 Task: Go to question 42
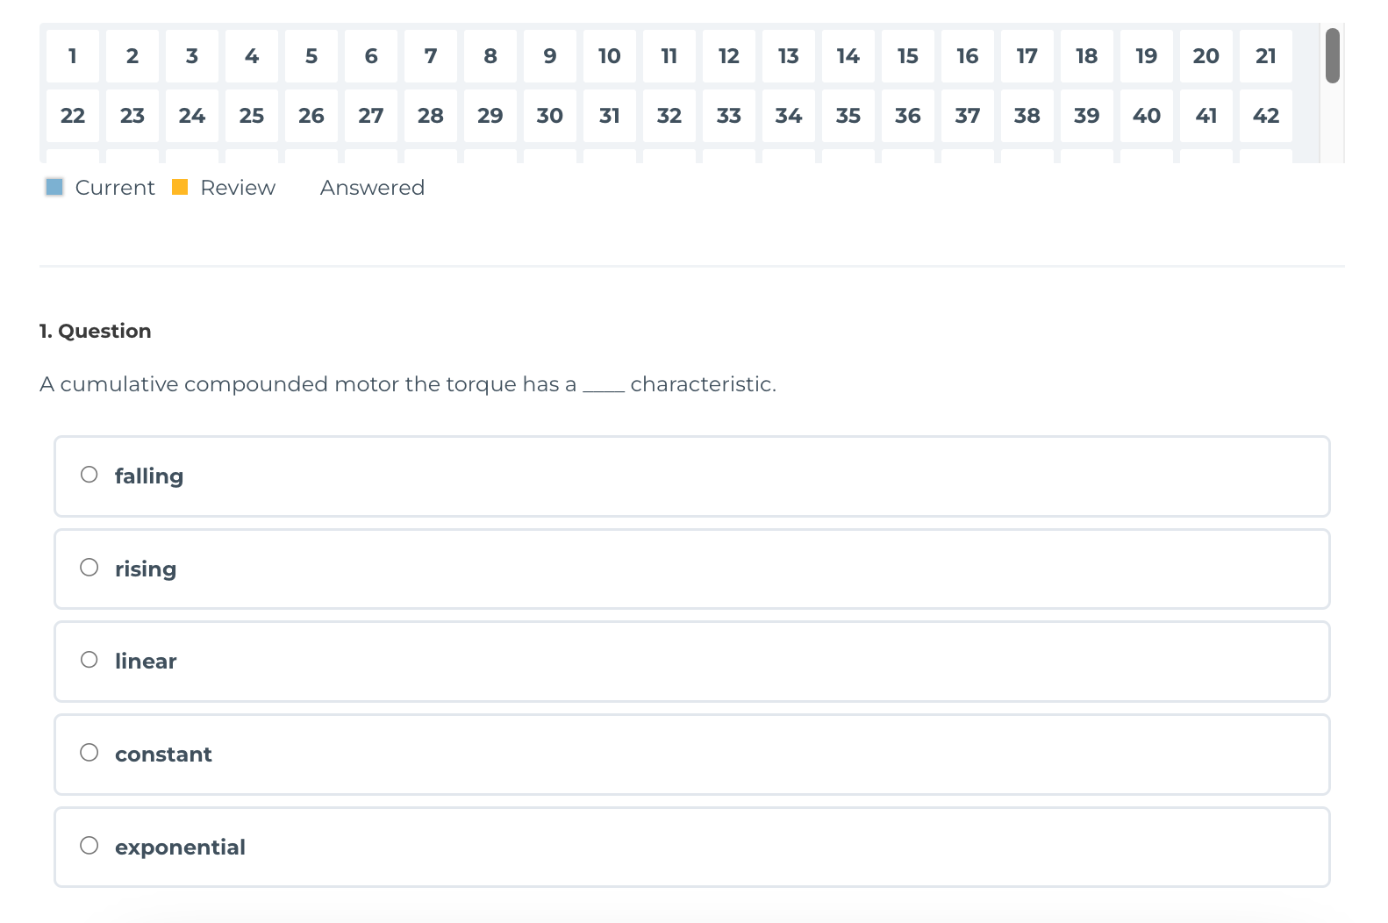point(1266,116)
